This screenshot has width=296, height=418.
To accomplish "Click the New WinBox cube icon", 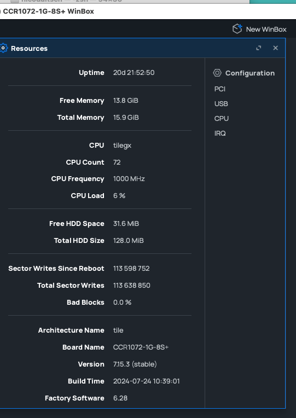I will point(237,29).
